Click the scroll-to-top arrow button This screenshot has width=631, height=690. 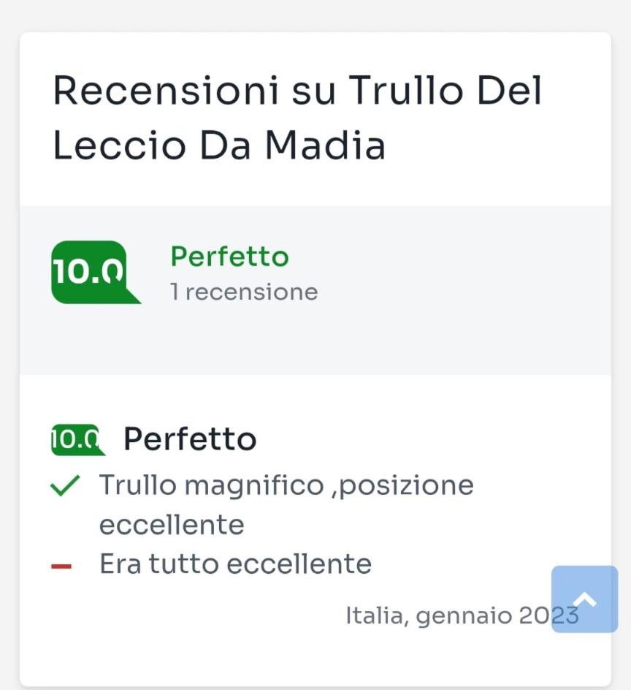584,599
